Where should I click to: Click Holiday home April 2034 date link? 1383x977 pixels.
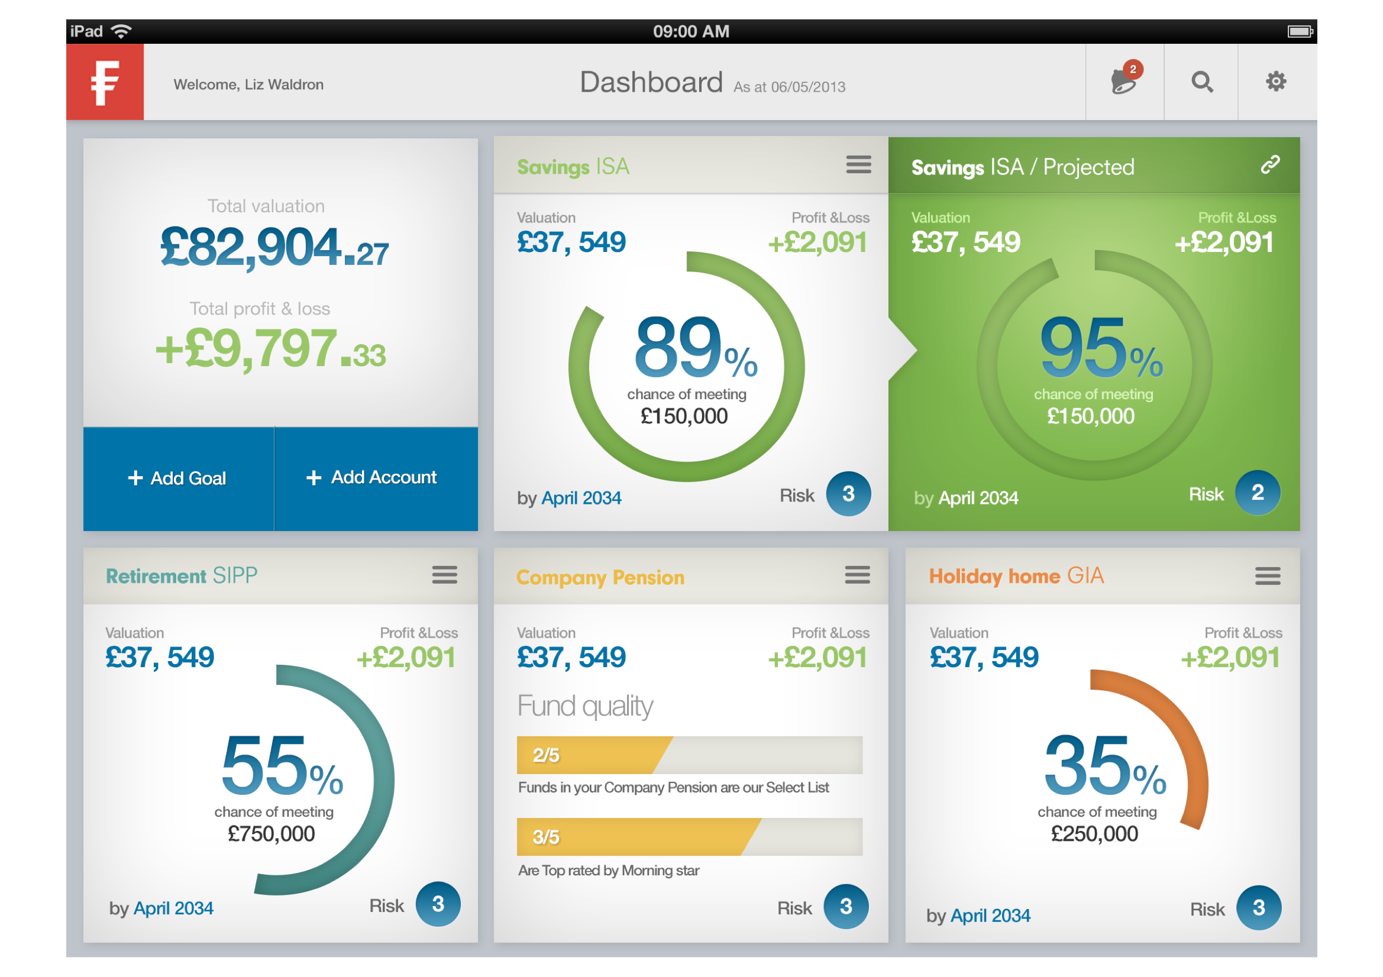click(990, 915)
